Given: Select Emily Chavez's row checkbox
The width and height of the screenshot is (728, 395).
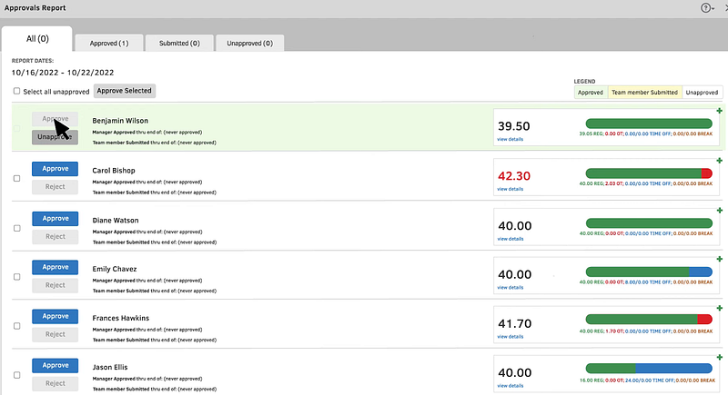Looking at the screenshot, I should 17,276.
